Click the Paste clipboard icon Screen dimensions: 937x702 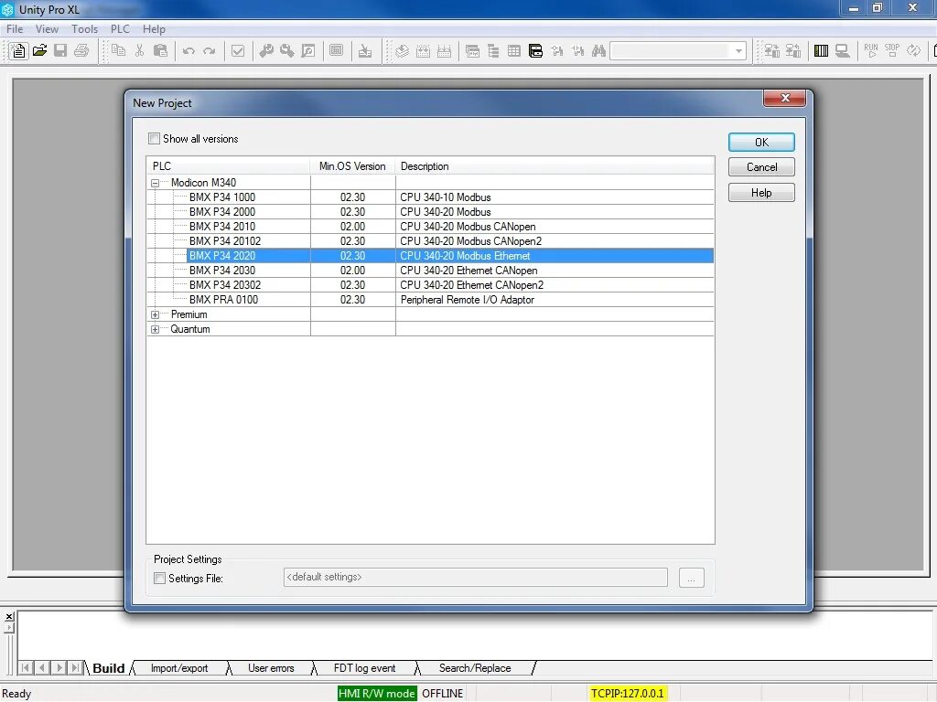tap(160, 51)
